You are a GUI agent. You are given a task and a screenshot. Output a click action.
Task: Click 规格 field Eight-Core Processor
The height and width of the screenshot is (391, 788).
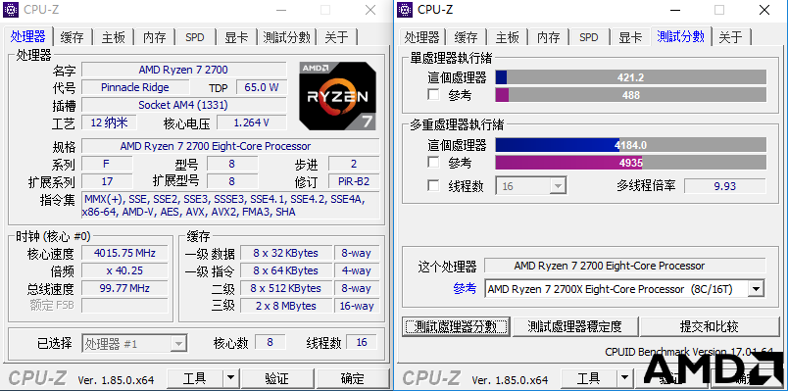(x=230, y=146)
